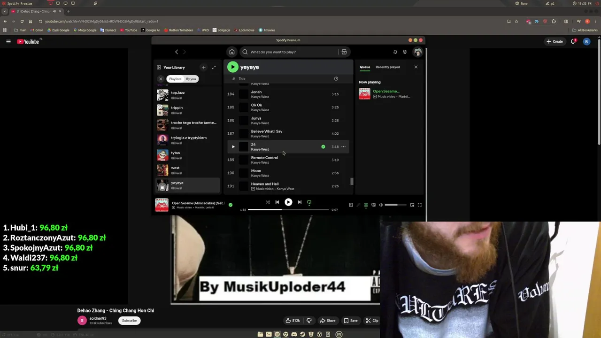The height and width of the screenshot is (338, 601).
Task: Share the YouTube video
Action: click(x=328, y=321)
